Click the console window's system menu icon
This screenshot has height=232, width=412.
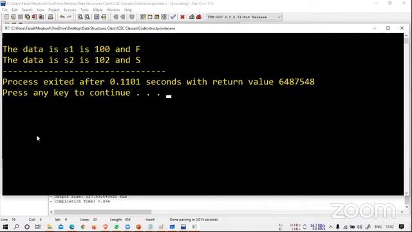7,28
